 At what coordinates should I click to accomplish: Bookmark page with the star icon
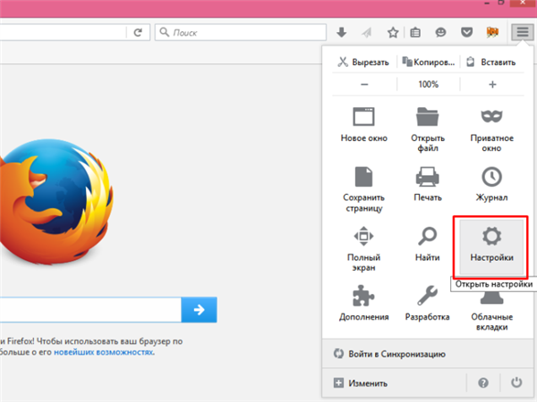[x=393, y=32]
